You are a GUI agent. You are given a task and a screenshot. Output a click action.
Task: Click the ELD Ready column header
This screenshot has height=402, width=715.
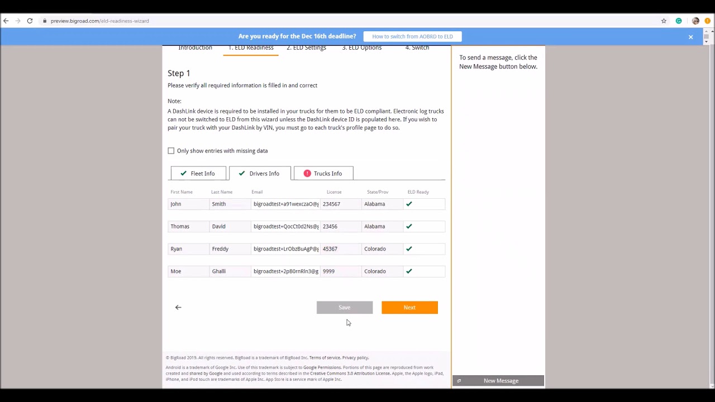pyautogui.click(x=418, y=192)
